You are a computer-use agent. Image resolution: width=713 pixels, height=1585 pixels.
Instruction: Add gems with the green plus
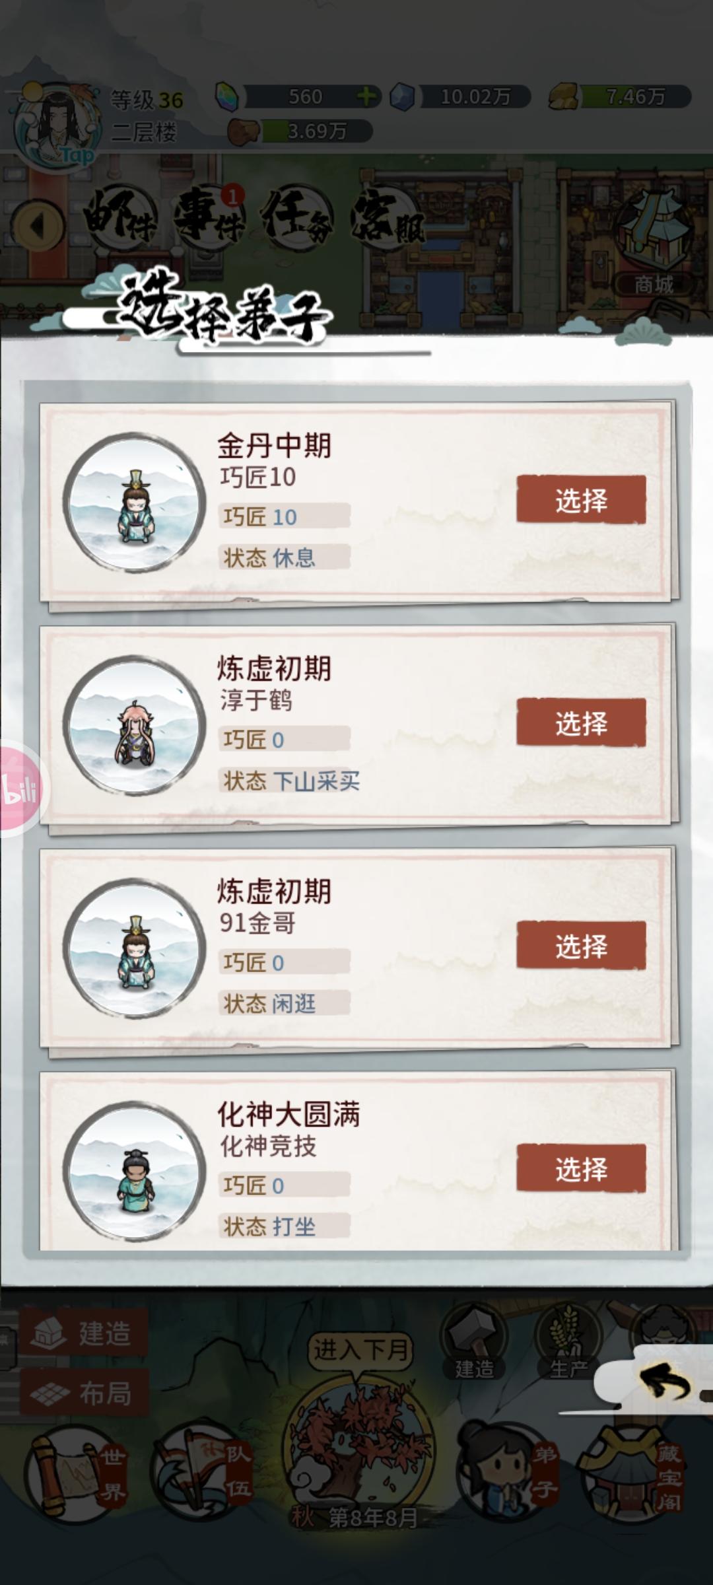[x=366, y=97]
